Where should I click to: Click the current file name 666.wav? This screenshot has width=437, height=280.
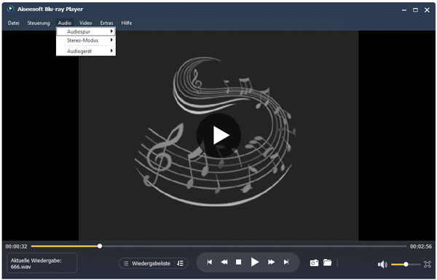(21, 267)
